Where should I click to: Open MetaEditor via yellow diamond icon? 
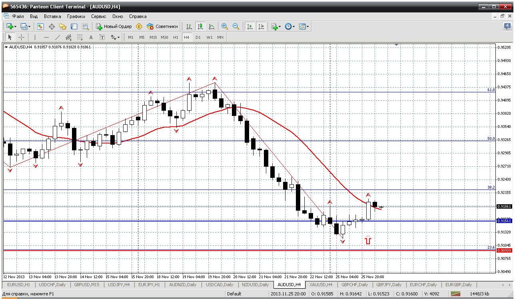(x=139, y=26)
